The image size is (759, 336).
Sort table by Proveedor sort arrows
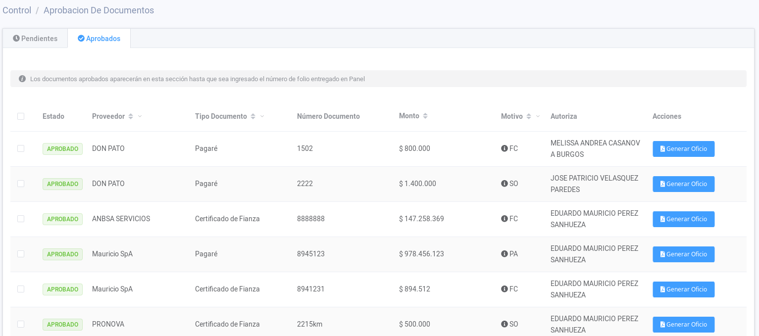tap(131, 116)
